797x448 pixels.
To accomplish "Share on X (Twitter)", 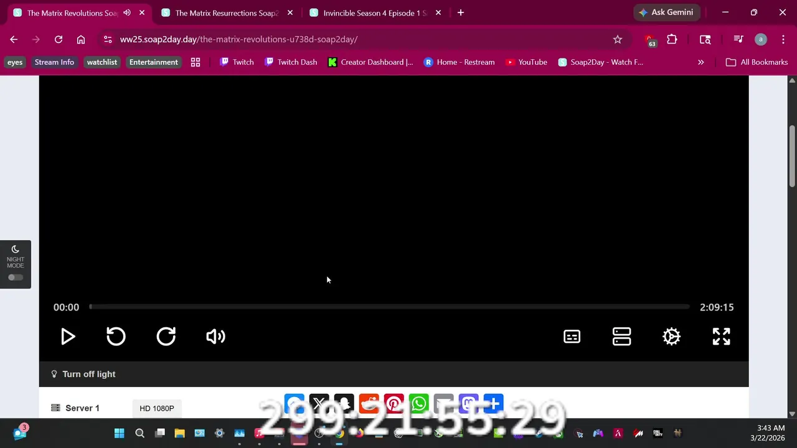I will point(319,404).
